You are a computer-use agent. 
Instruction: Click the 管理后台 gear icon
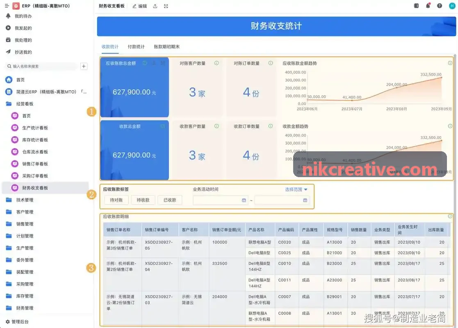tap(8, 321)
